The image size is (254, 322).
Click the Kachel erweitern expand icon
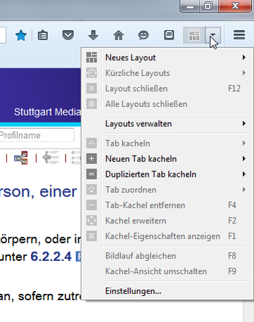click(91, 221)
